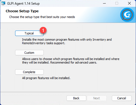136x105 pixels.
Task: Click the 'Choose Setup Type' heading
Action: click(x=22, y=11)
